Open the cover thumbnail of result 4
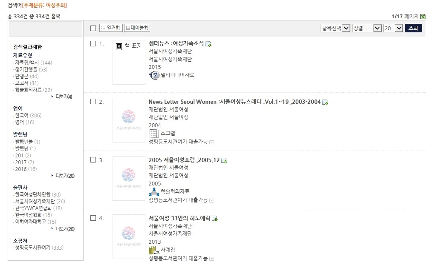431x265 pixels. [129, 237]
